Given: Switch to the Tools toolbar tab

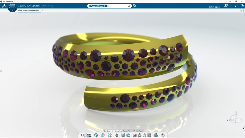Looking at the screenshot, I should pyautogui.click(x=125, y=131).
